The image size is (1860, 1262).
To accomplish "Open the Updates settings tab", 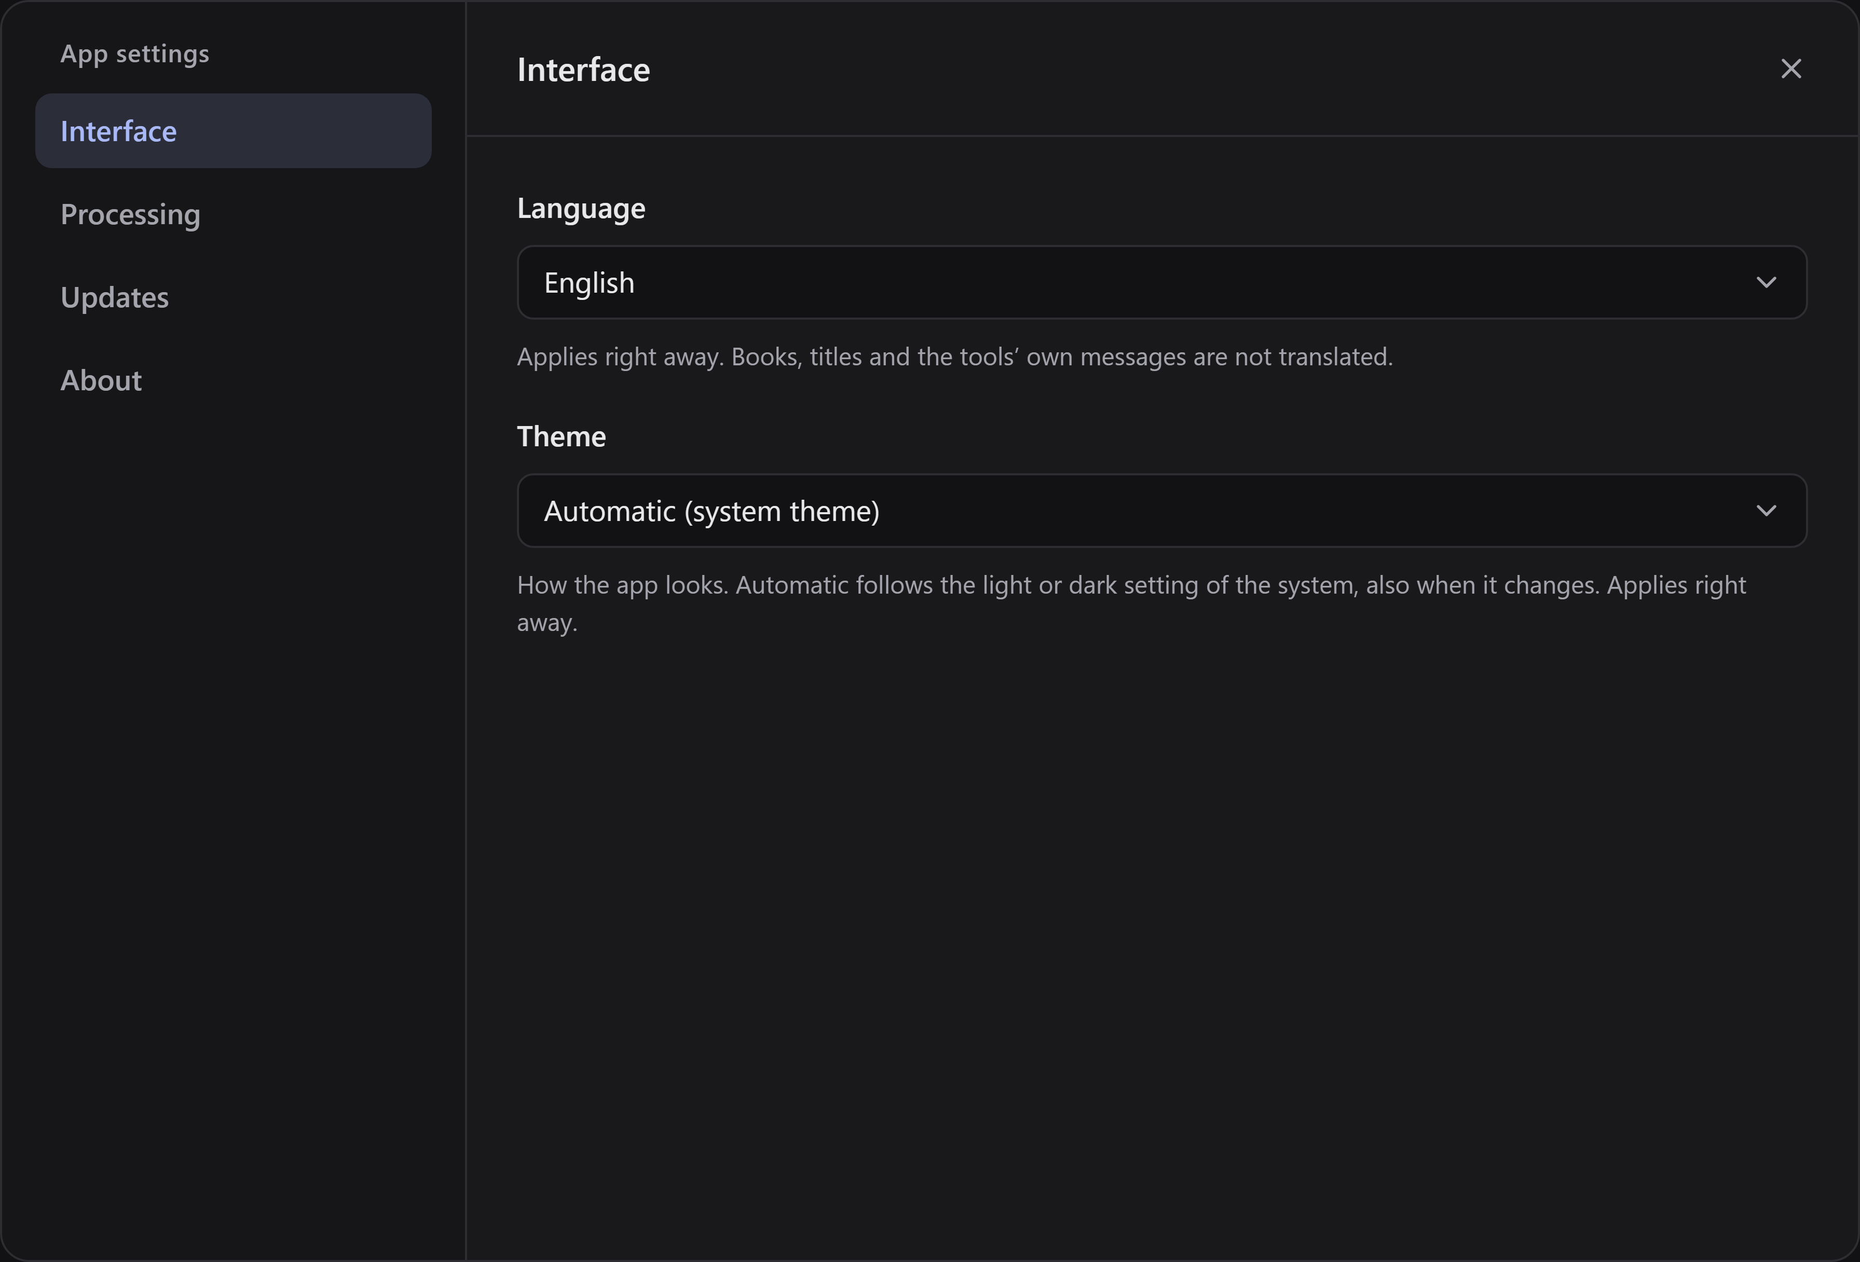I will click(233, 298).
